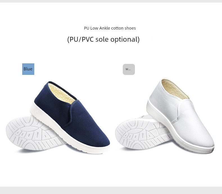
Task: Select the gray 'W...' color swatch
Action: (129, 69)
